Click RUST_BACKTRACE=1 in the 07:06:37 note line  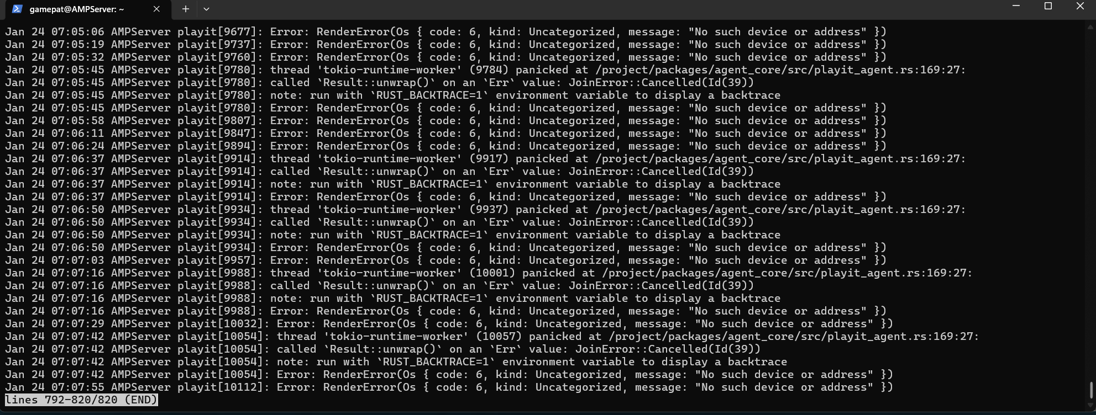pos(432,184)
